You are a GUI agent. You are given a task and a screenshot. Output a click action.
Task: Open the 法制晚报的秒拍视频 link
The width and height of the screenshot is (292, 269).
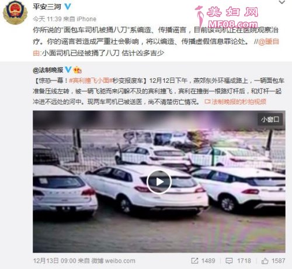pos(235,102)
